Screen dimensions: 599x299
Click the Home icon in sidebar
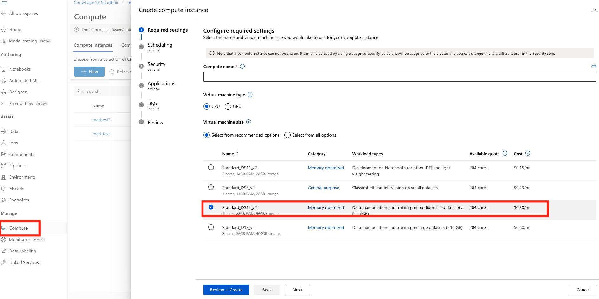click(4, 29)
